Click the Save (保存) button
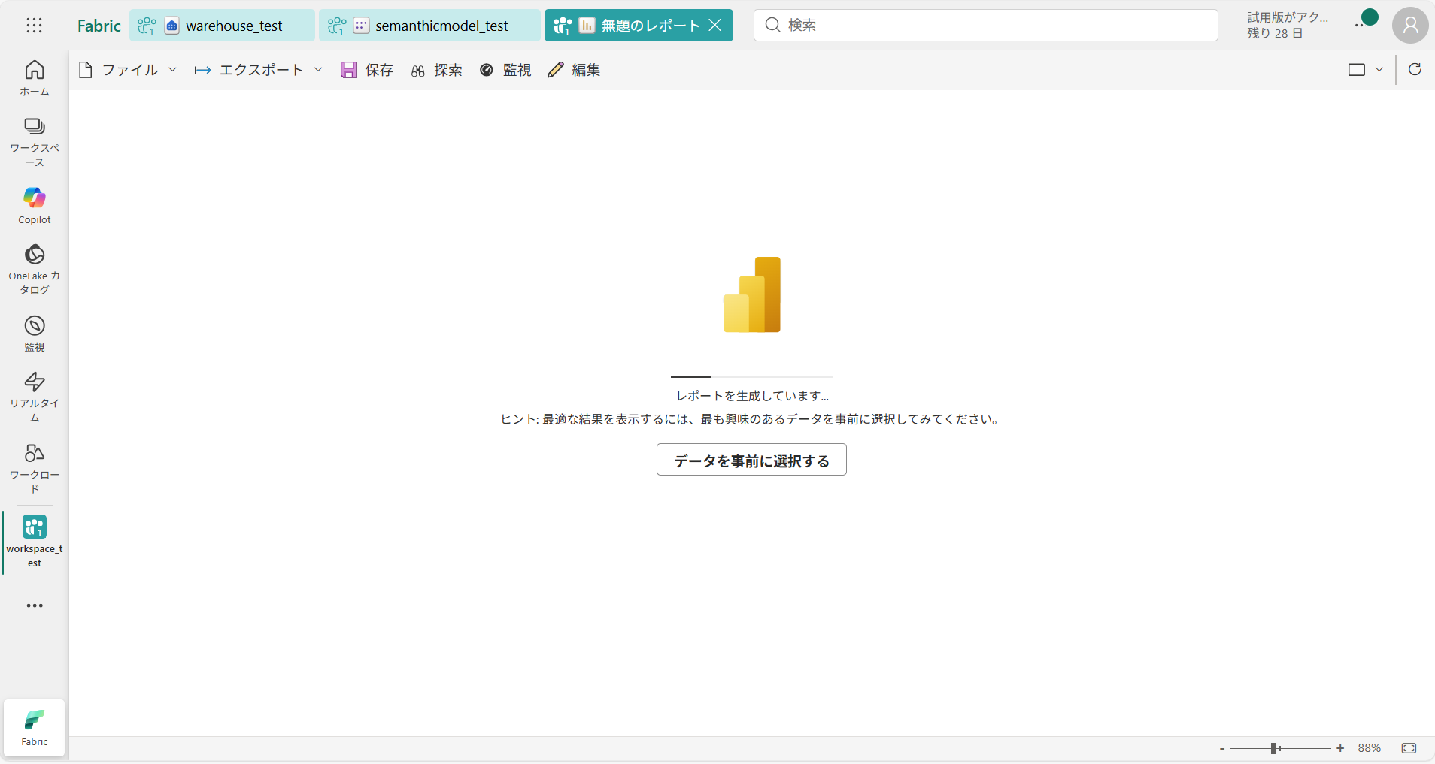 [367, 70]
